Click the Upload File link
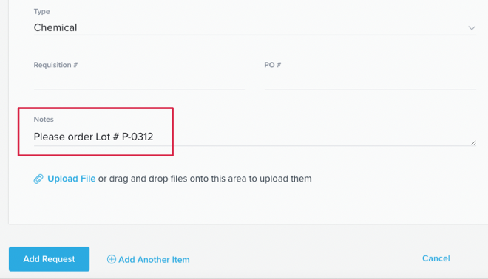Image resolution: width=488 pixels, height=279 pixels. point(71,179)
